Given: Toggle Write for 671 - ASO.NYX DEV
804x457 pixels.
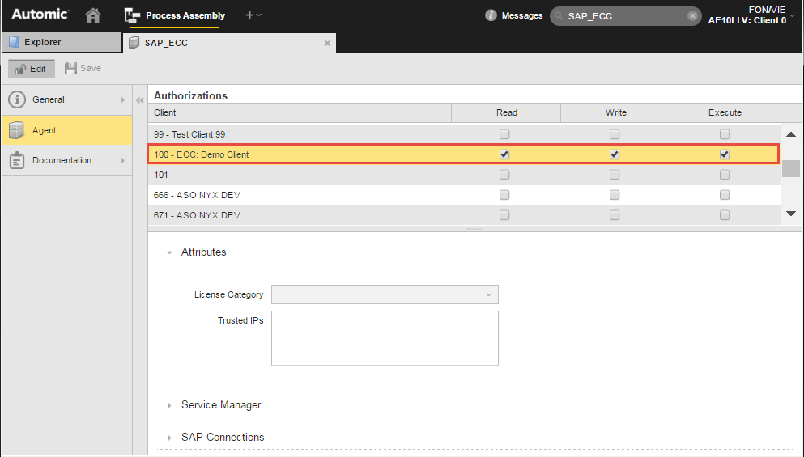Looking at the screenshot, I should pyautogui.click(x=615, y=215).
